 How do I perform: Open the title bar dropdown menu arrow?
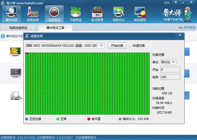176,2
